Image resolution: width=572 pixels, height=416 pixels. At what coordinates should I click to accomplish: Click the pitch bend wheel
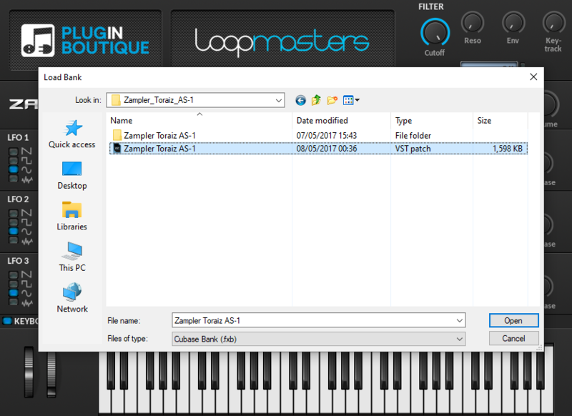point(29,372)
